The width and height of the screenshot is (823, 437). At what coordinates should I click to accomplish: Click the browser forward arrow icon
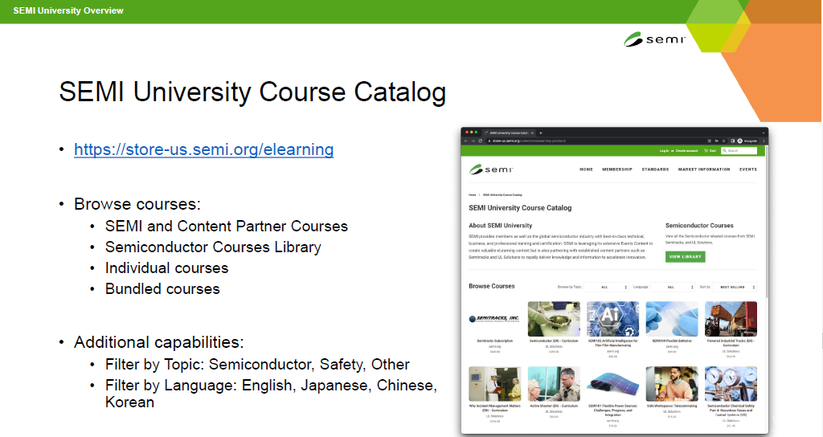[473, 141]
